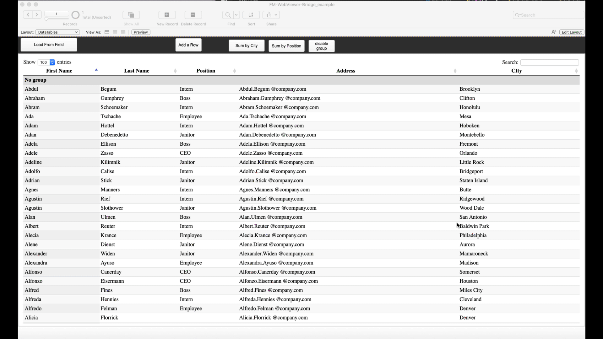Select last name Felman cell
The width and height of the screenshot is (603, 339).
coord(139,309)
